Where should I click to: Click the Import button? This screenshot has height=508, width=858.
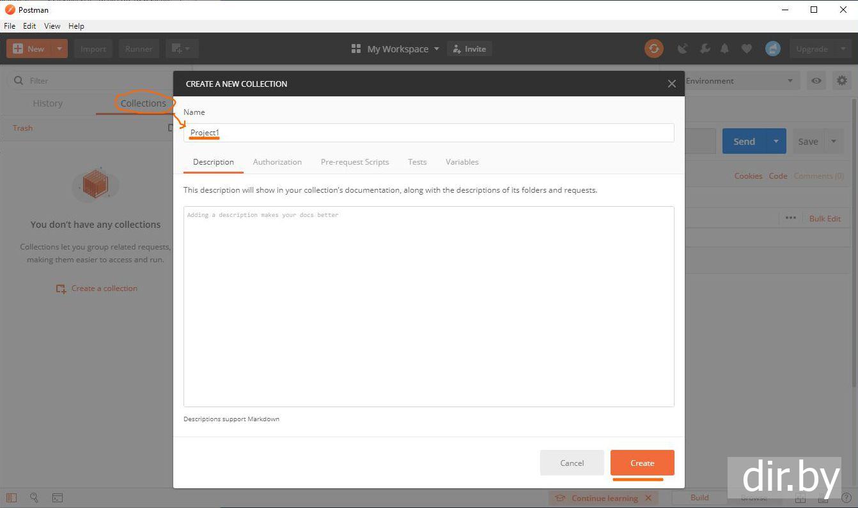click(x=93, y=49)
